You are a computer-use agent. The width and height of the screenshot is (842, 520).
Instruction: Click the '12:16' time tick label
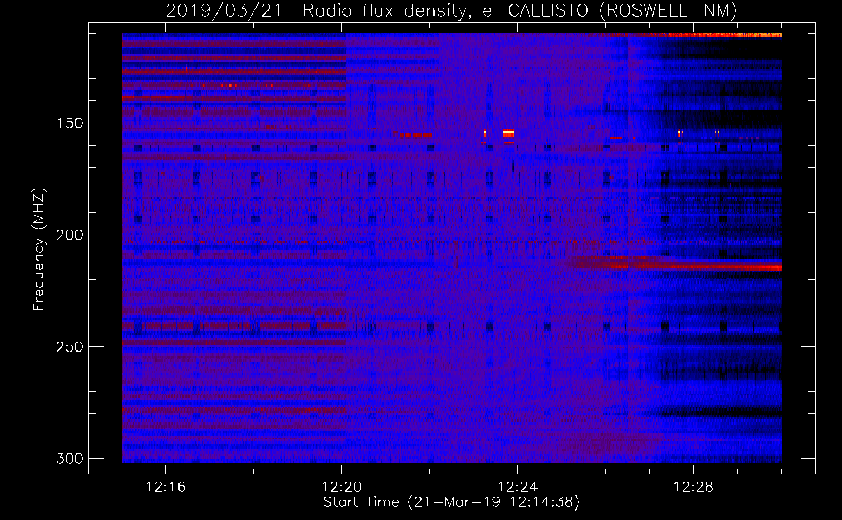pos(165,487)
